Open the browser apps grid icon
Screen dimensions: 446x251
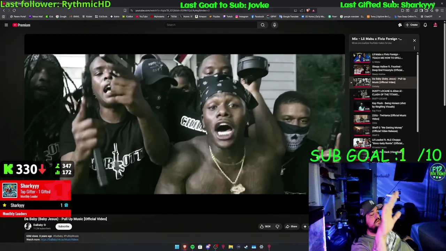pyautogui.click(x=3, y=17)
